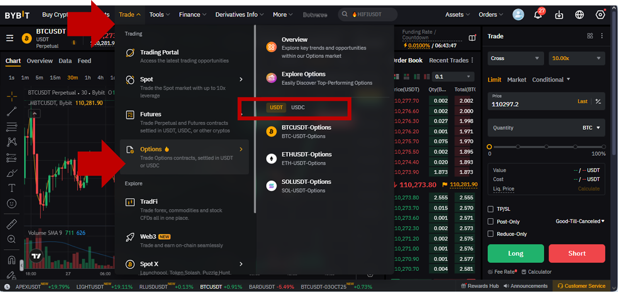The width and height of the screenshot is (618, 292).
Task: Select the crosshair cursor tool on chart
Action: point(12,96)
